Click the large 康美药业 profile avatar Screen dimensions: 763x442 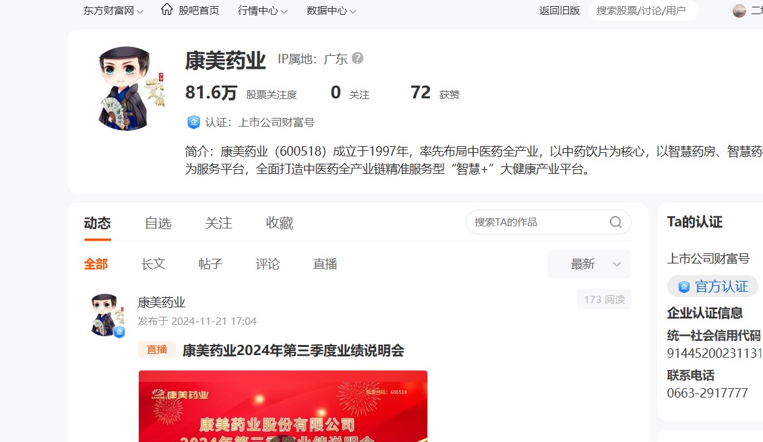[x=127, y=88]
